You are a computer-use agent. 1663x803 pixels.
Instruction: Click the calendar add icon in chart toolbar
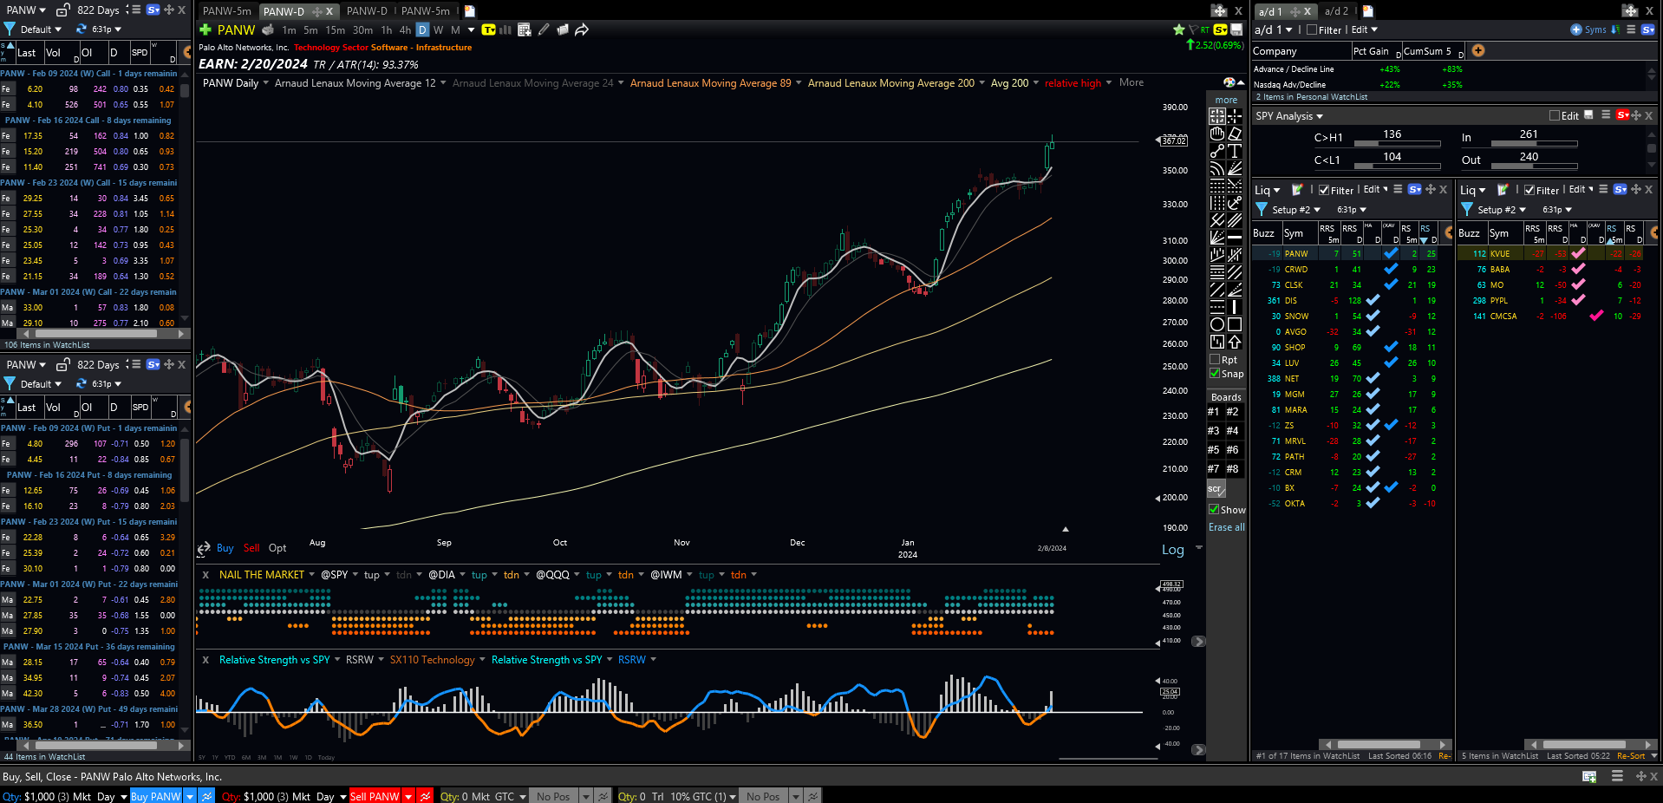524,29
